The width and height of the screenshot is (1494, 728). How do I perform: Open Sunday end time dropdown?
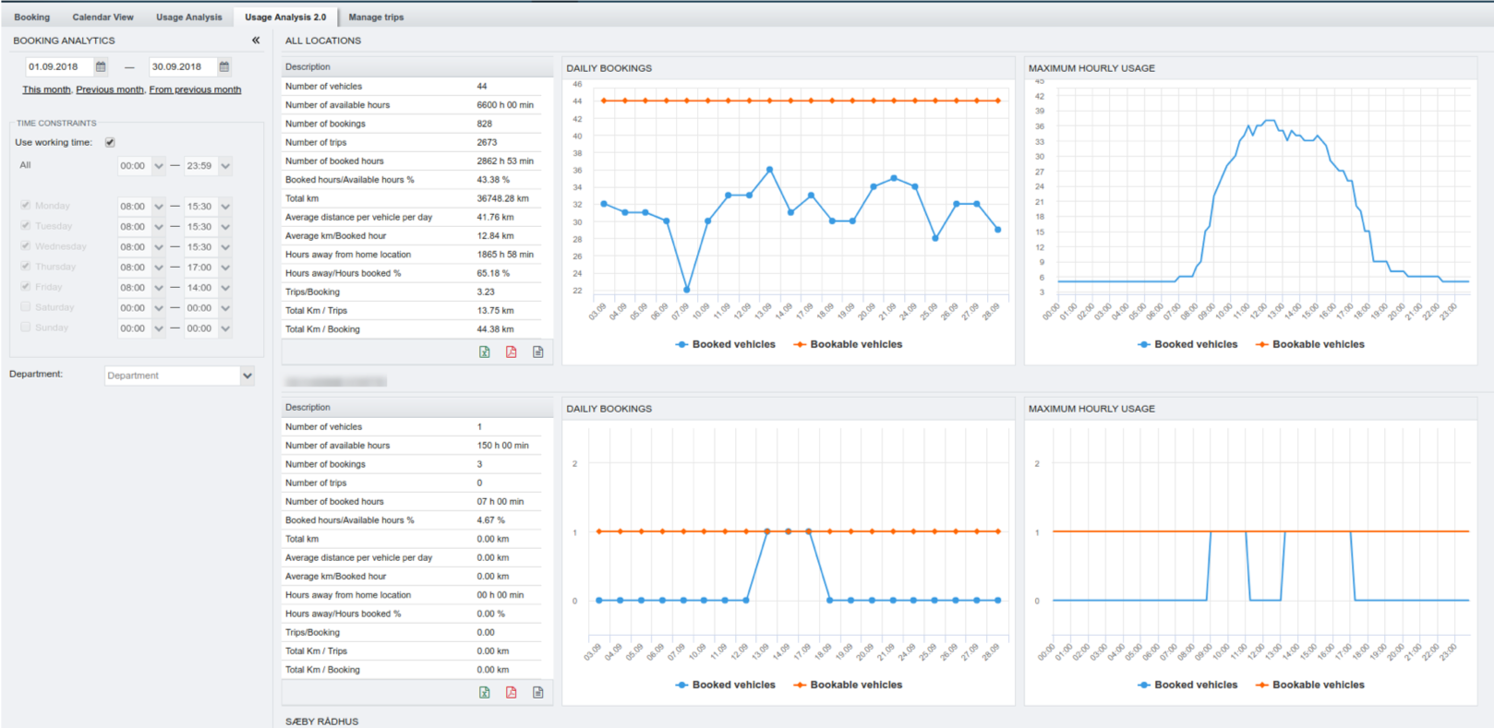225,328
